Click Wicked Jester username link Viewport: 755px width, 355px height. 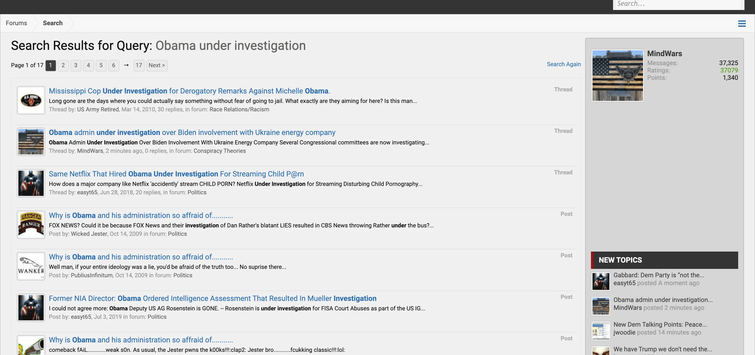tap(89, 234)
